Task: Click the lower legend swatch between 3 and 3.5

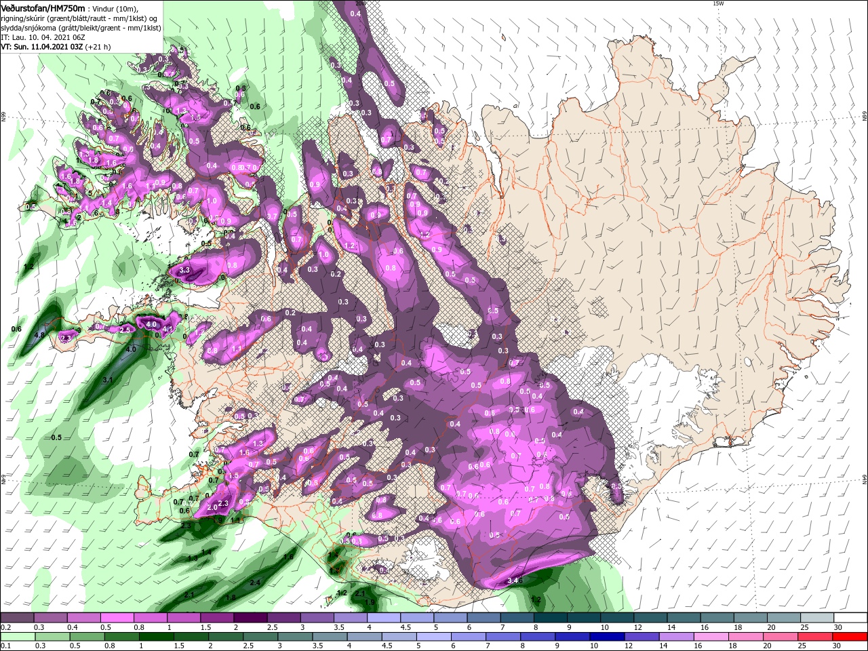Action: point(295,637)
